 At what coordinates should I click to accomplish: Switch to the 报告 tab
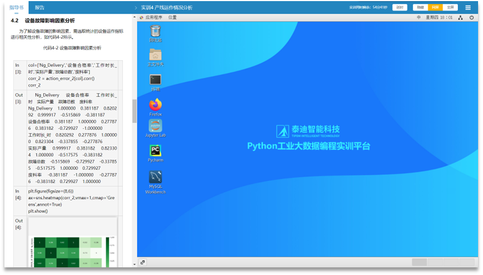(x=39, y=8)
